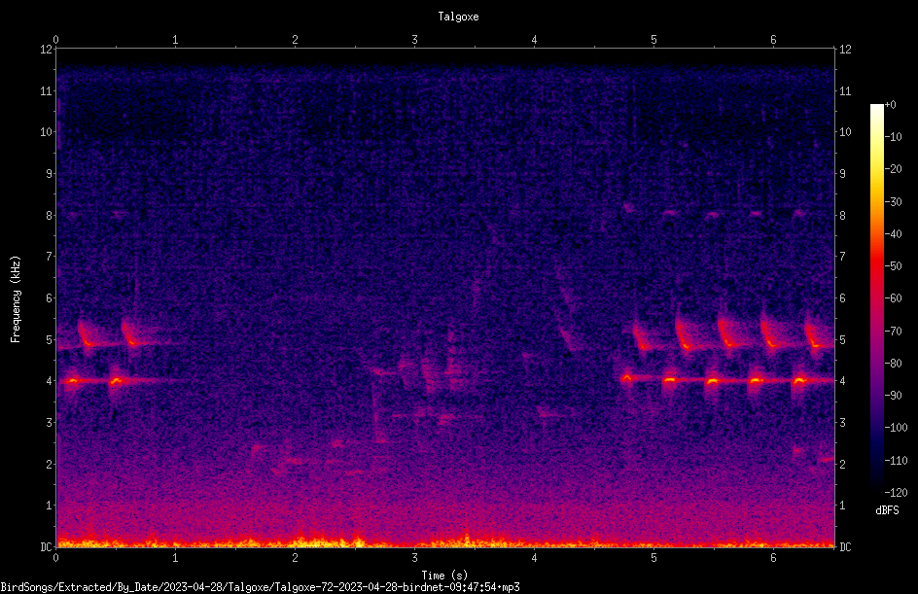Click the Talgoxe title above the spectrogram
Image resolution: width=918 pixels, height=594 pixels.
458,17
